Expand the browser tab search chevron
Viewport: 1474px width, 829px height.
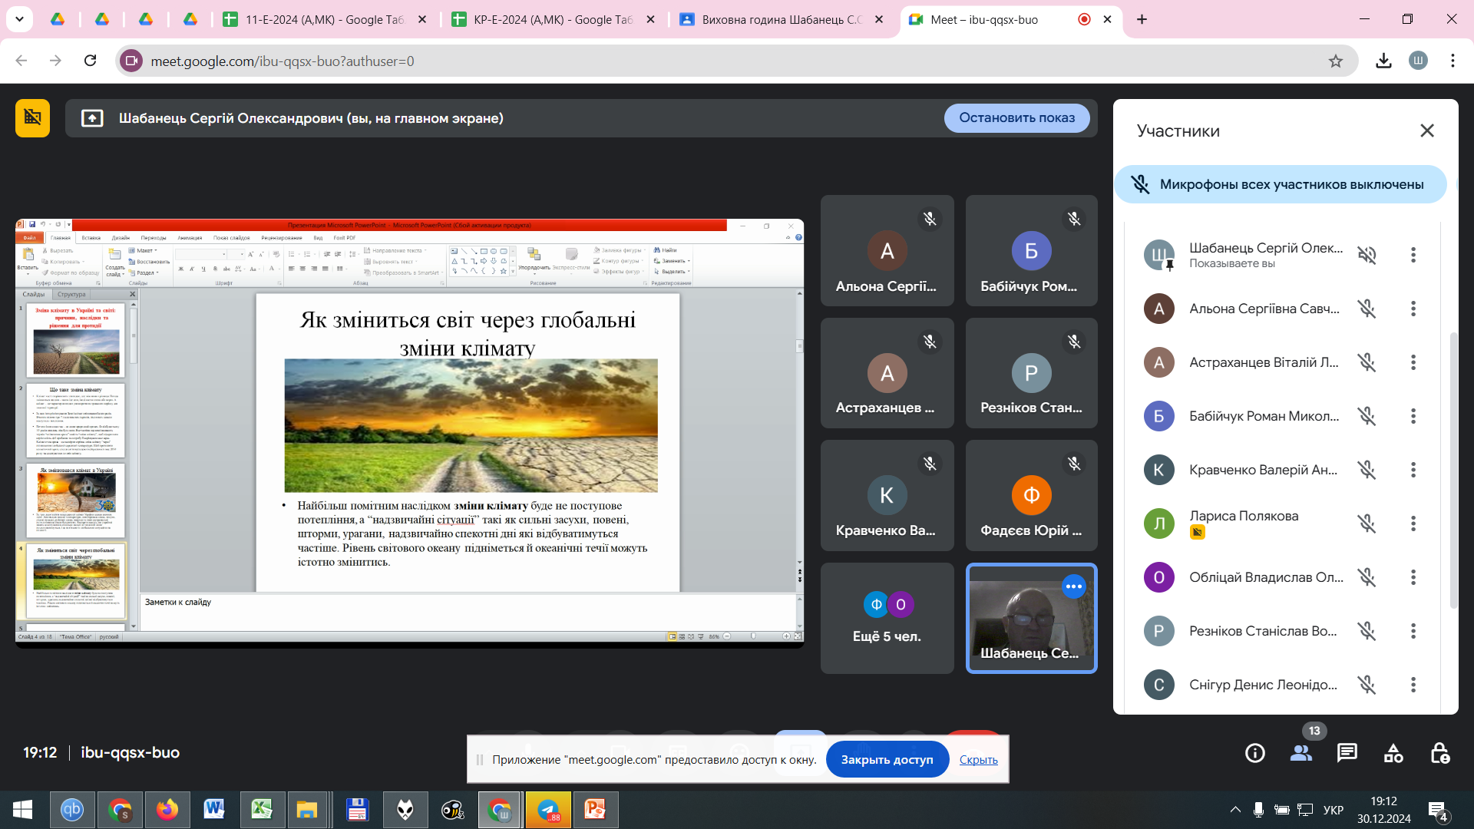click(19, 19)
